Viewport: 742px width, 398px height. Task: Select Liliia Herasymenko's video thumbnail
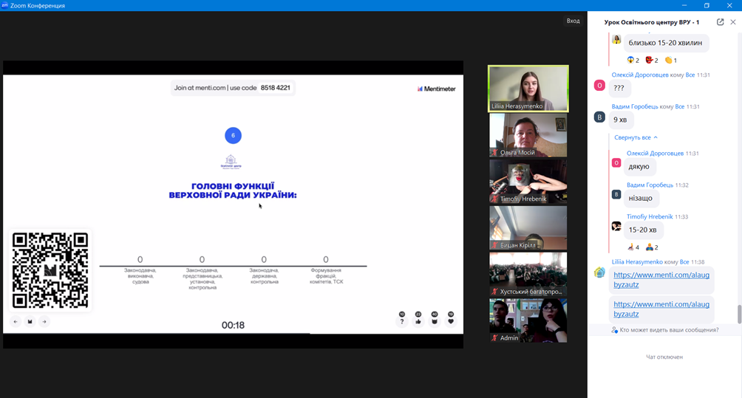click(x=528, y=88)
